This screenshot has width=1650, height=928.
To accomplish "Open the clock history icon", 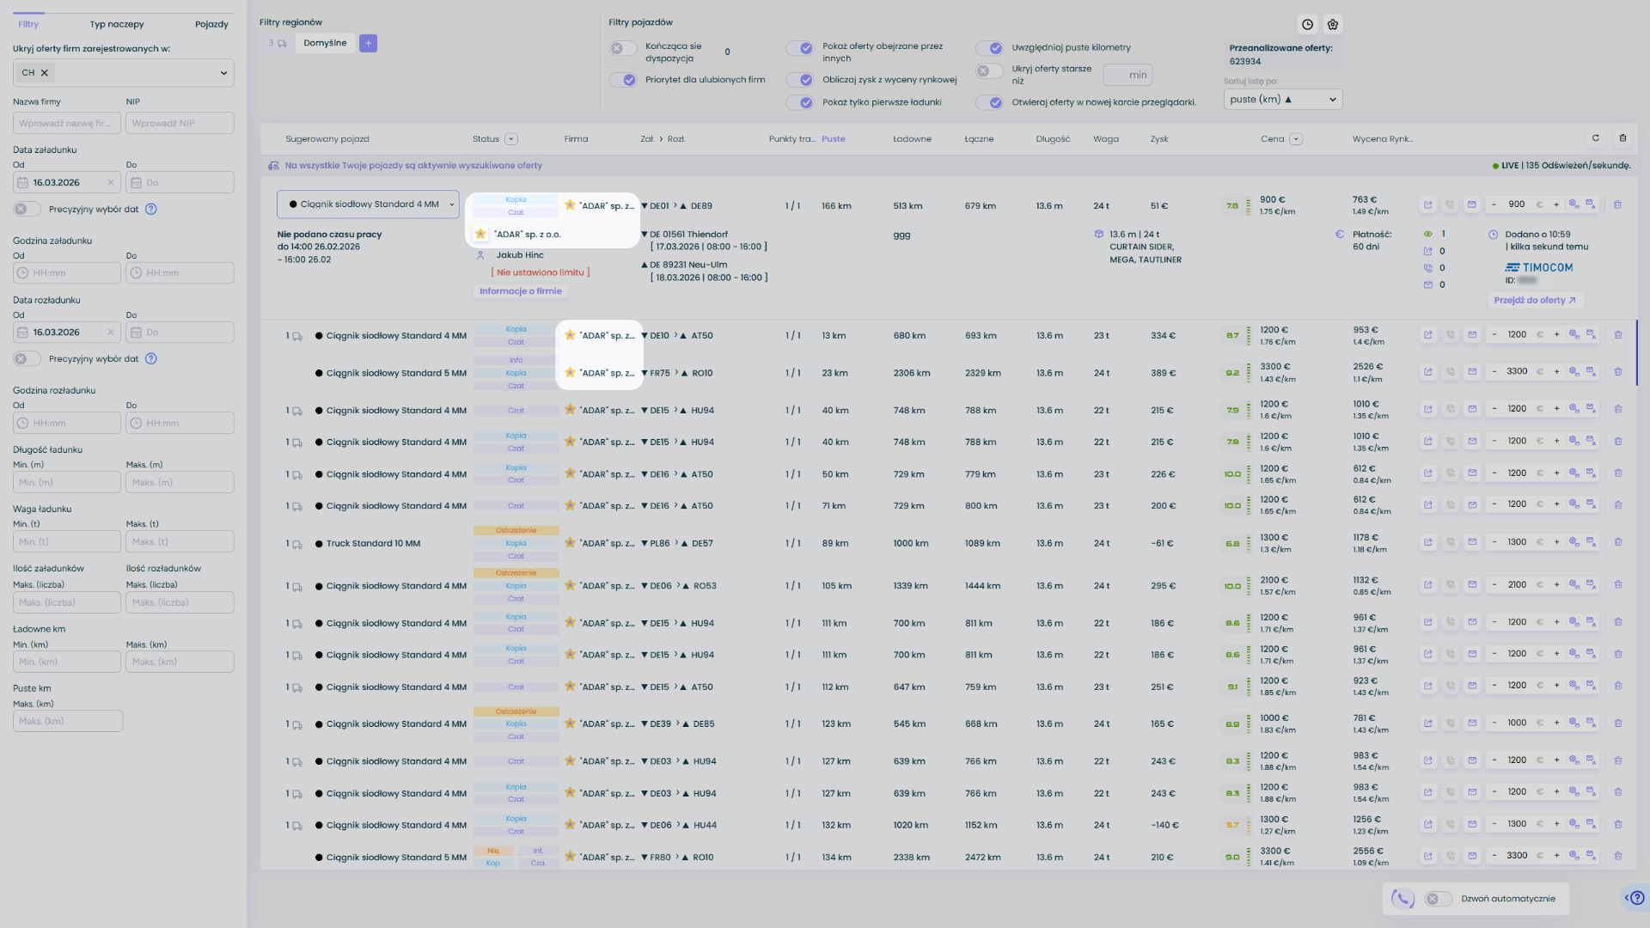I will [1307, 25].
